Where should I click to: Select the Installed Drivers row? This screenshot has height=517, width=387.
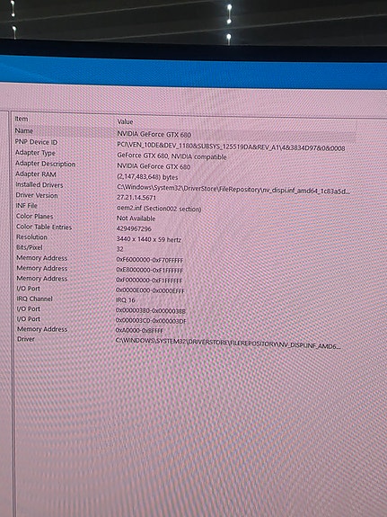click(184, 187)
